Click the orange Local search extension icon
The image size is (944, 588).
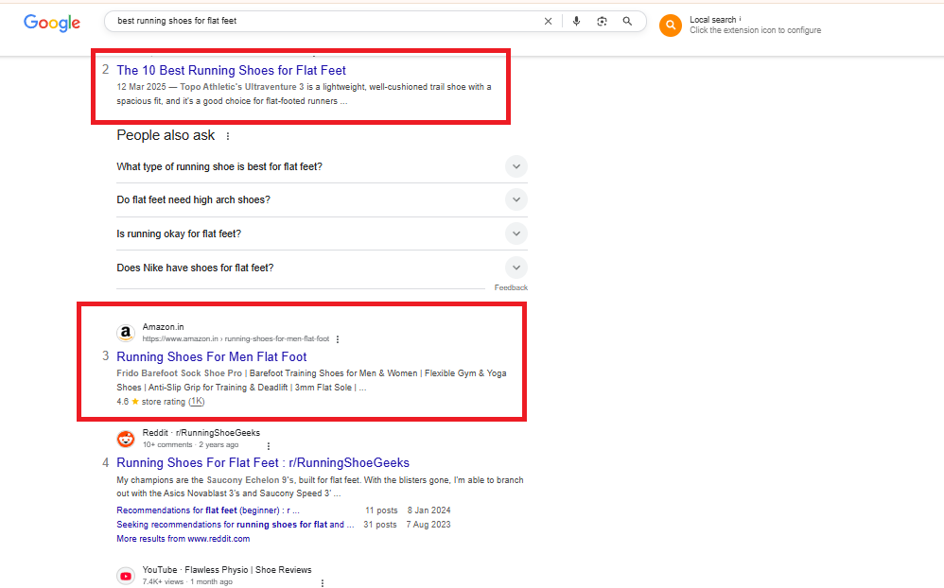pos(671,26)
